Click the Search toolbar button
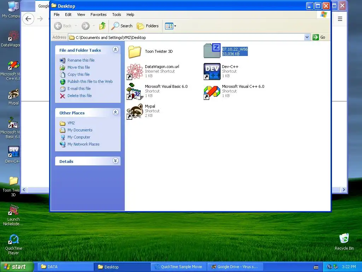 pos(122,26)
